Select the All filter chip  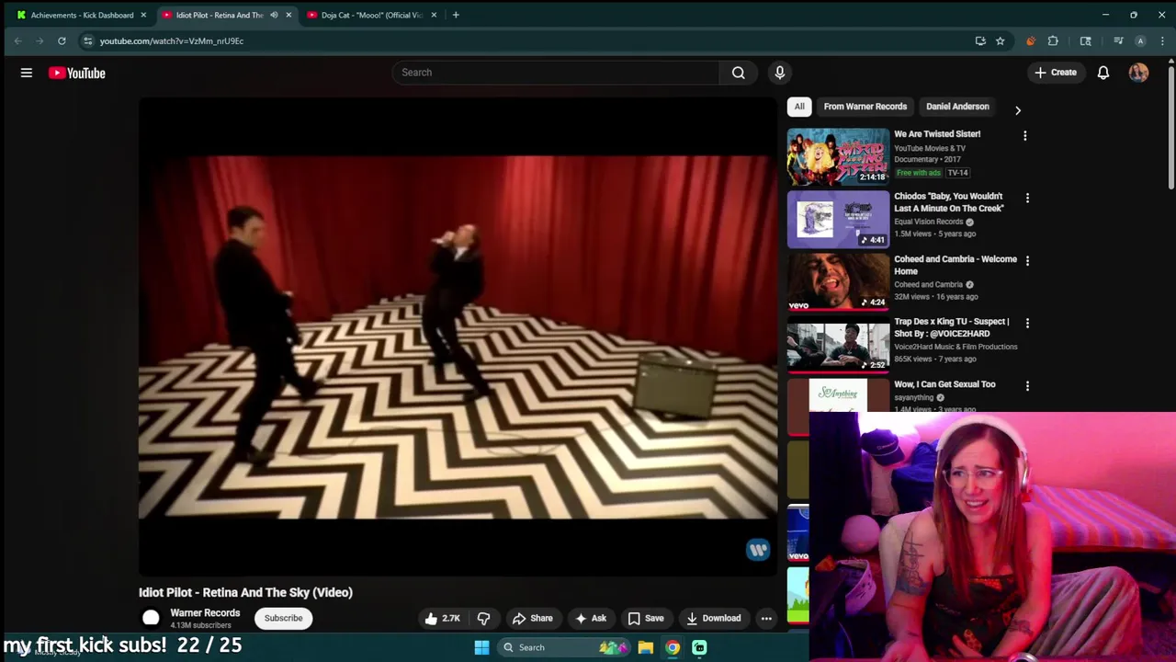click(799, 107)
